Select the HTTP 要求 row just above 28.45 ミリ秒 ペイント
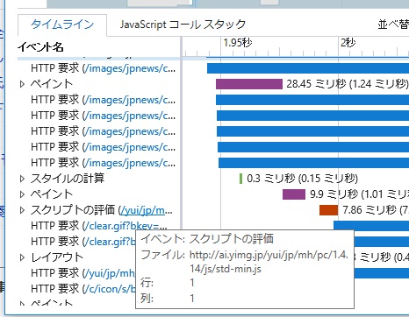409x317 pixels. tap(103, 68)
